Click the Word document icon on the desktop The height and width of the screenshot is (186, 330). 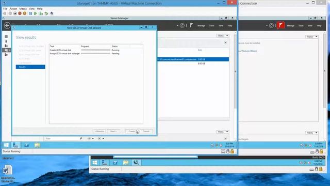point(7,170)
